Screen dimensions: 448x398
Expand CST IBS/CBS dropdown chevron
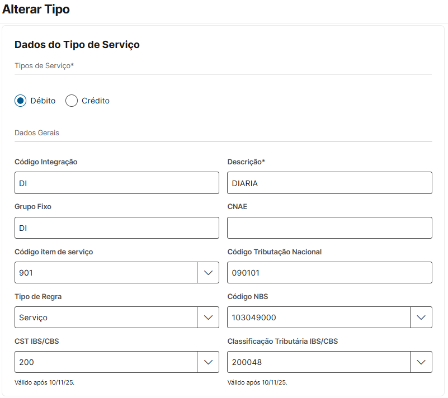pyautogui.click(x=208, y=362)
